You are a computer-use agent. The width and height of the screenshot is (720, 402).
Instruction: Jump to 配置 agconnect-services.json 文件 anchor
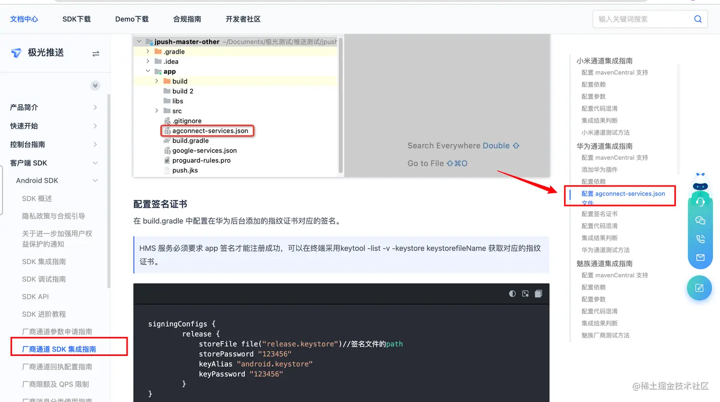click(623, 198)
